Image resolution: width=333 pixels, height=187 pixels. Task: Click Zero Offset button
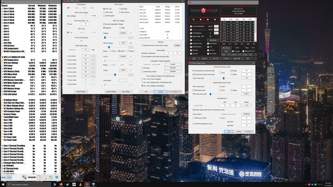click(126, 91)
